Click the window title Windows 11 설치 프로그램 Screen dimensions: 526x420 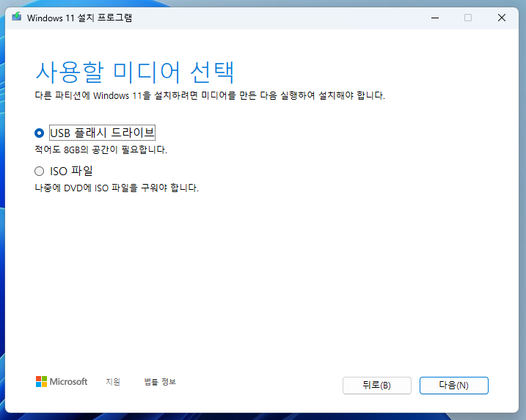pyautogui.click(x=79, y=18)
